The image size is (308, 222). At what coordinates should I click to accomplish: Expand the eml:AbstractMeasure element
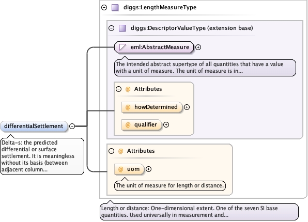click(x=198, y=47)
